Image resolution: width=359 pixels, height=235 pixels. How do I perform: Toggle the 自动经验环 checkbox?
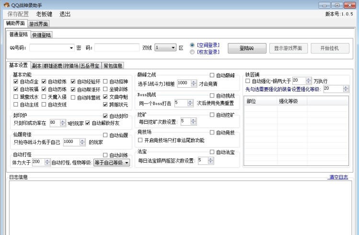coord(73,82)
